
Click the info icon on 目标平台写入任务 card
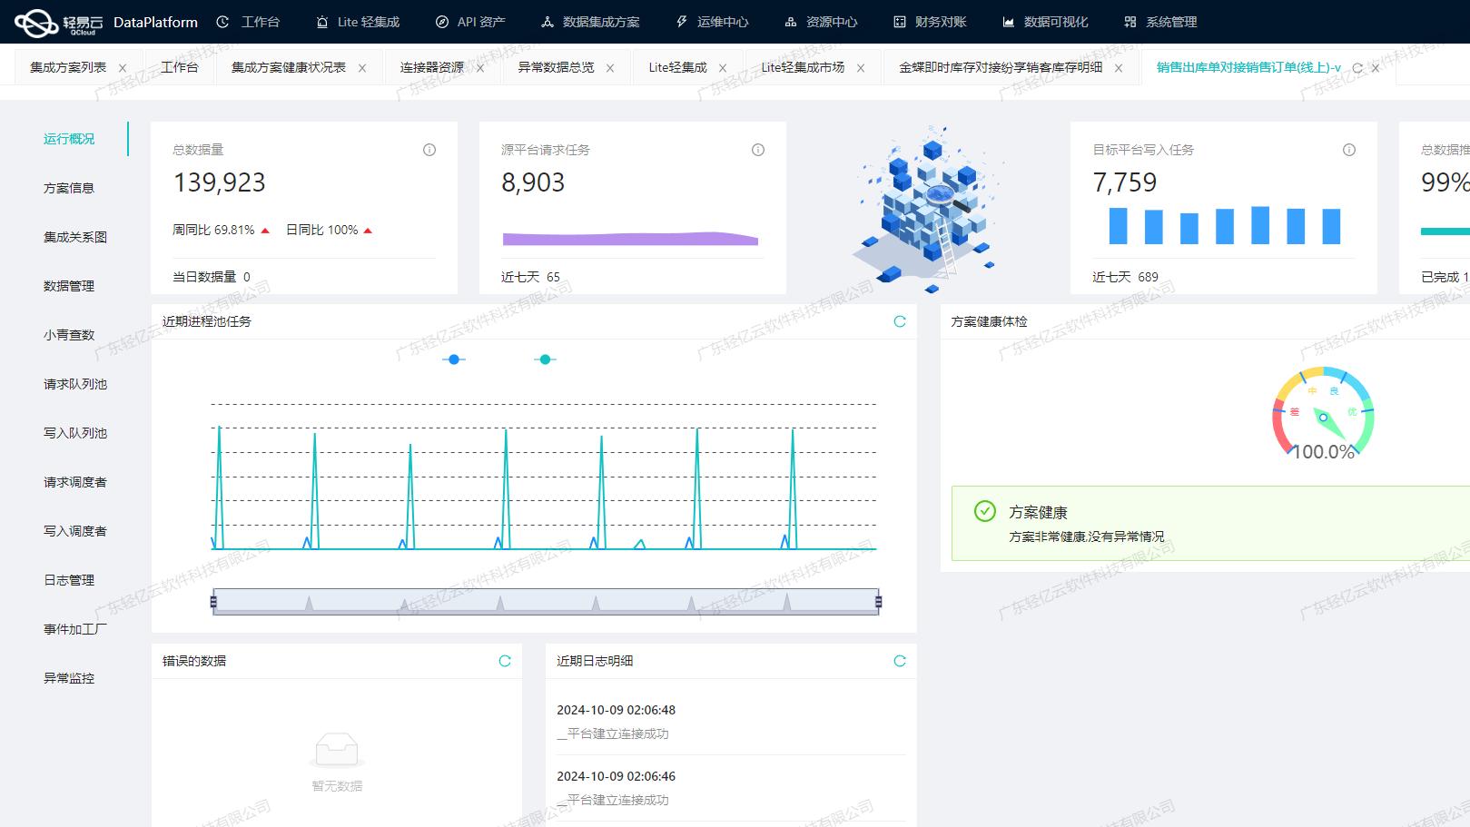[x=1348, y=150]
